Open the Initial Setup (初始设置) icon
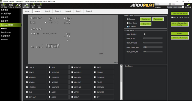Image resolution: width=192 pixels, height=101 pixels. point(18,5)
